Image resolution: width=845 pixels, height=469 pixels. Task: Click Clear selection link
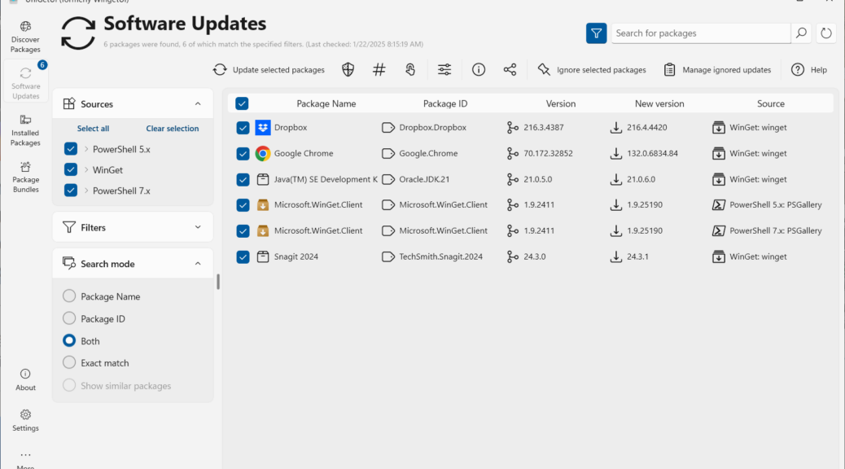click(173, 129)
